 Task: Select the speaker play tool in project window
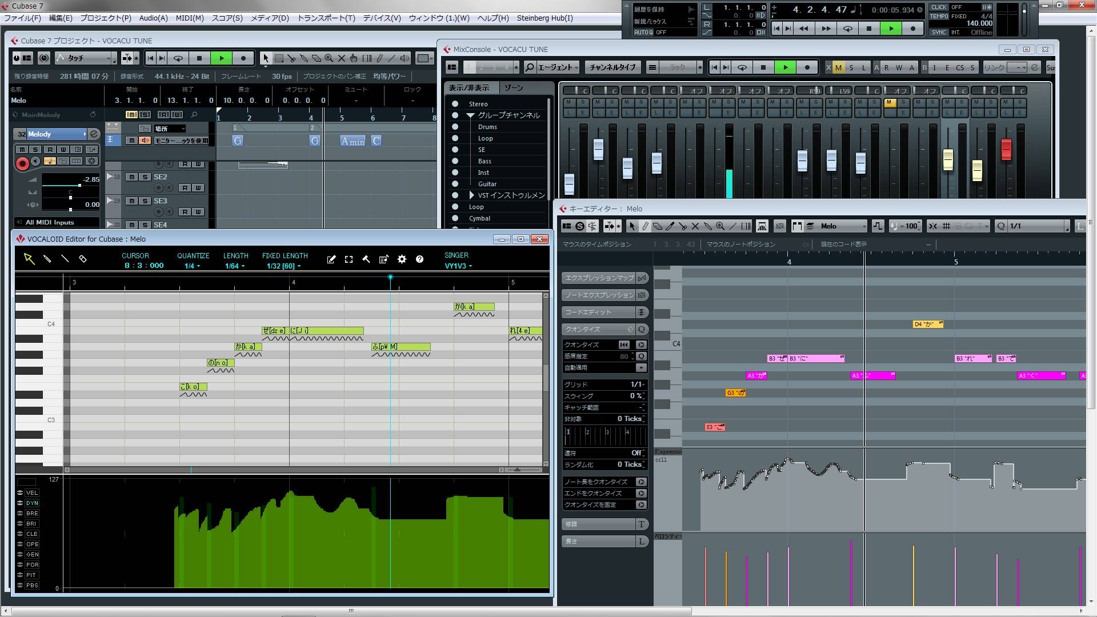405,58
